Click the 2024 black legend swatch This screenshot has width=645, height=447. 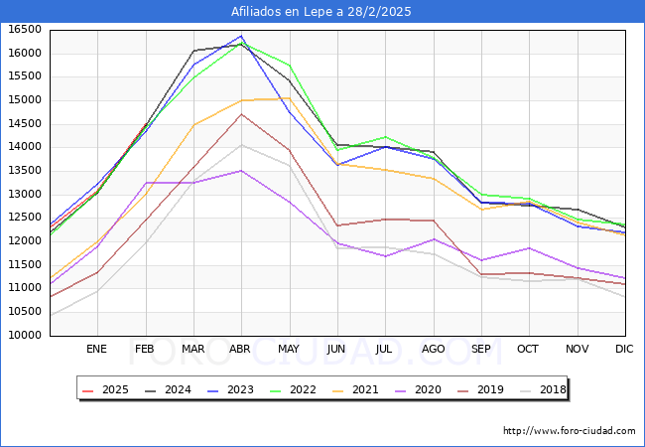pos(150,390)
